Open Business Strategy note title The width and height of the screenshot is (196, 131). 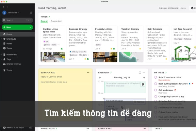[78, 29]
